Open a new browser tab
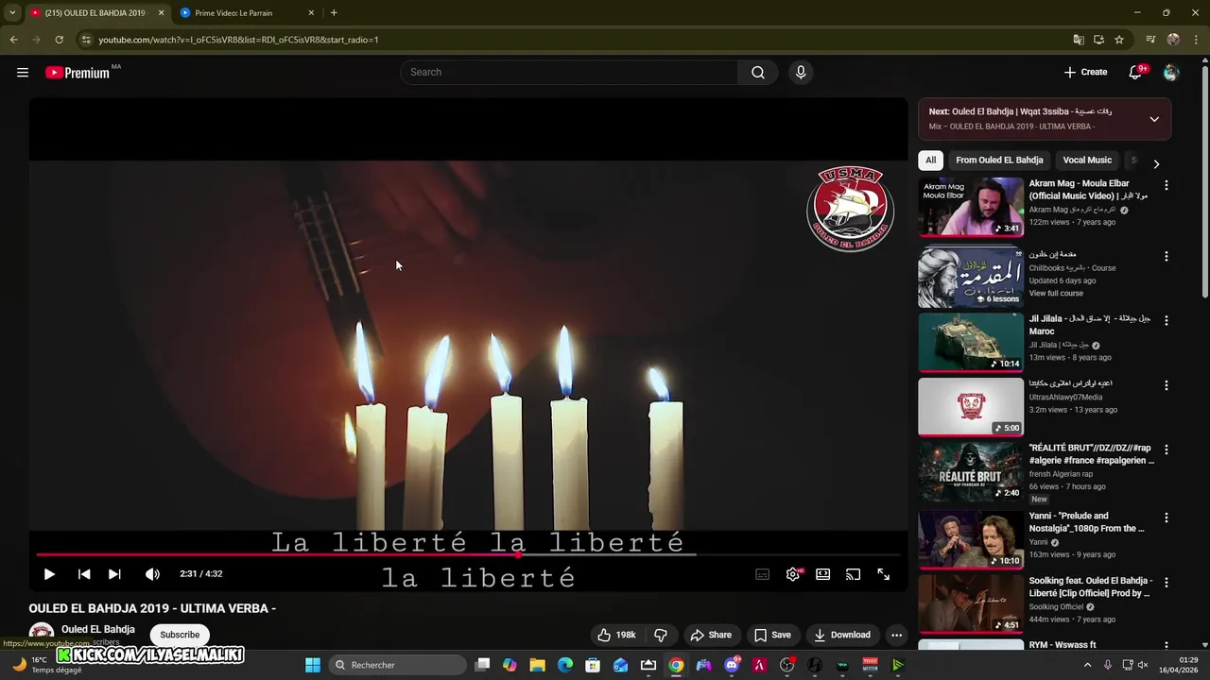 (x=334, y=13)
